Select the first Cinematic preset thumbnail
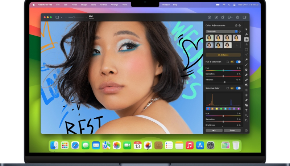Image resolution: width=290 pixels, height=166 pixels. [x=209, y=38]
